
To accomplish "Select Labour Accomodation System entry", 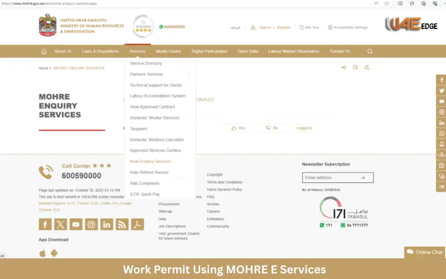I will 158,96.
